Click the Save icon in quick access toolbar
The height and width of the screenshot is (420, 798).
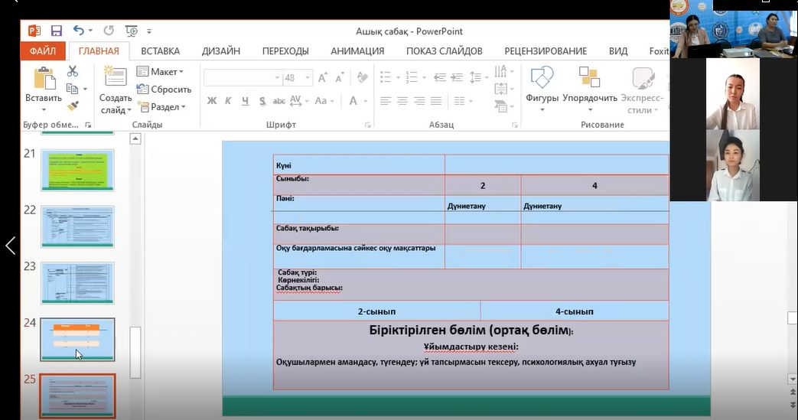pos(57,31)
